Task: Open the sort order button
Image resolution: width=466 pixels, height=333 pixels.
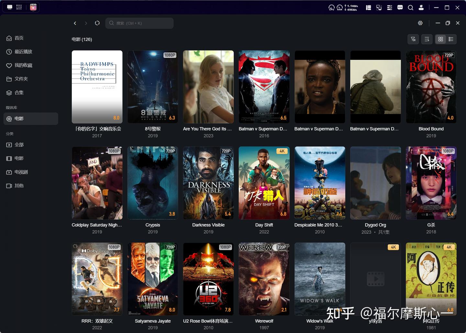Action: [x=427, y=39]
